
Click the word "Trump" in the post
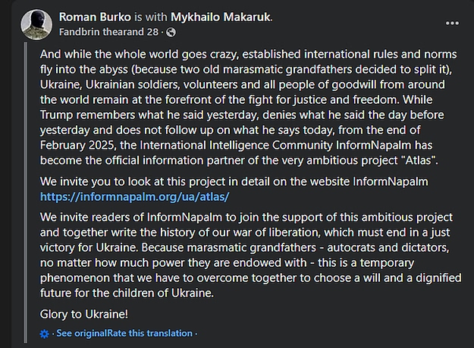[56, 115]
